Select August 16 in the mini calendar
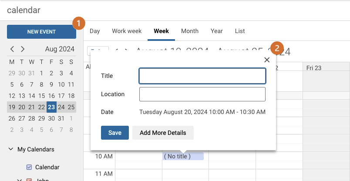 [51, 96]
